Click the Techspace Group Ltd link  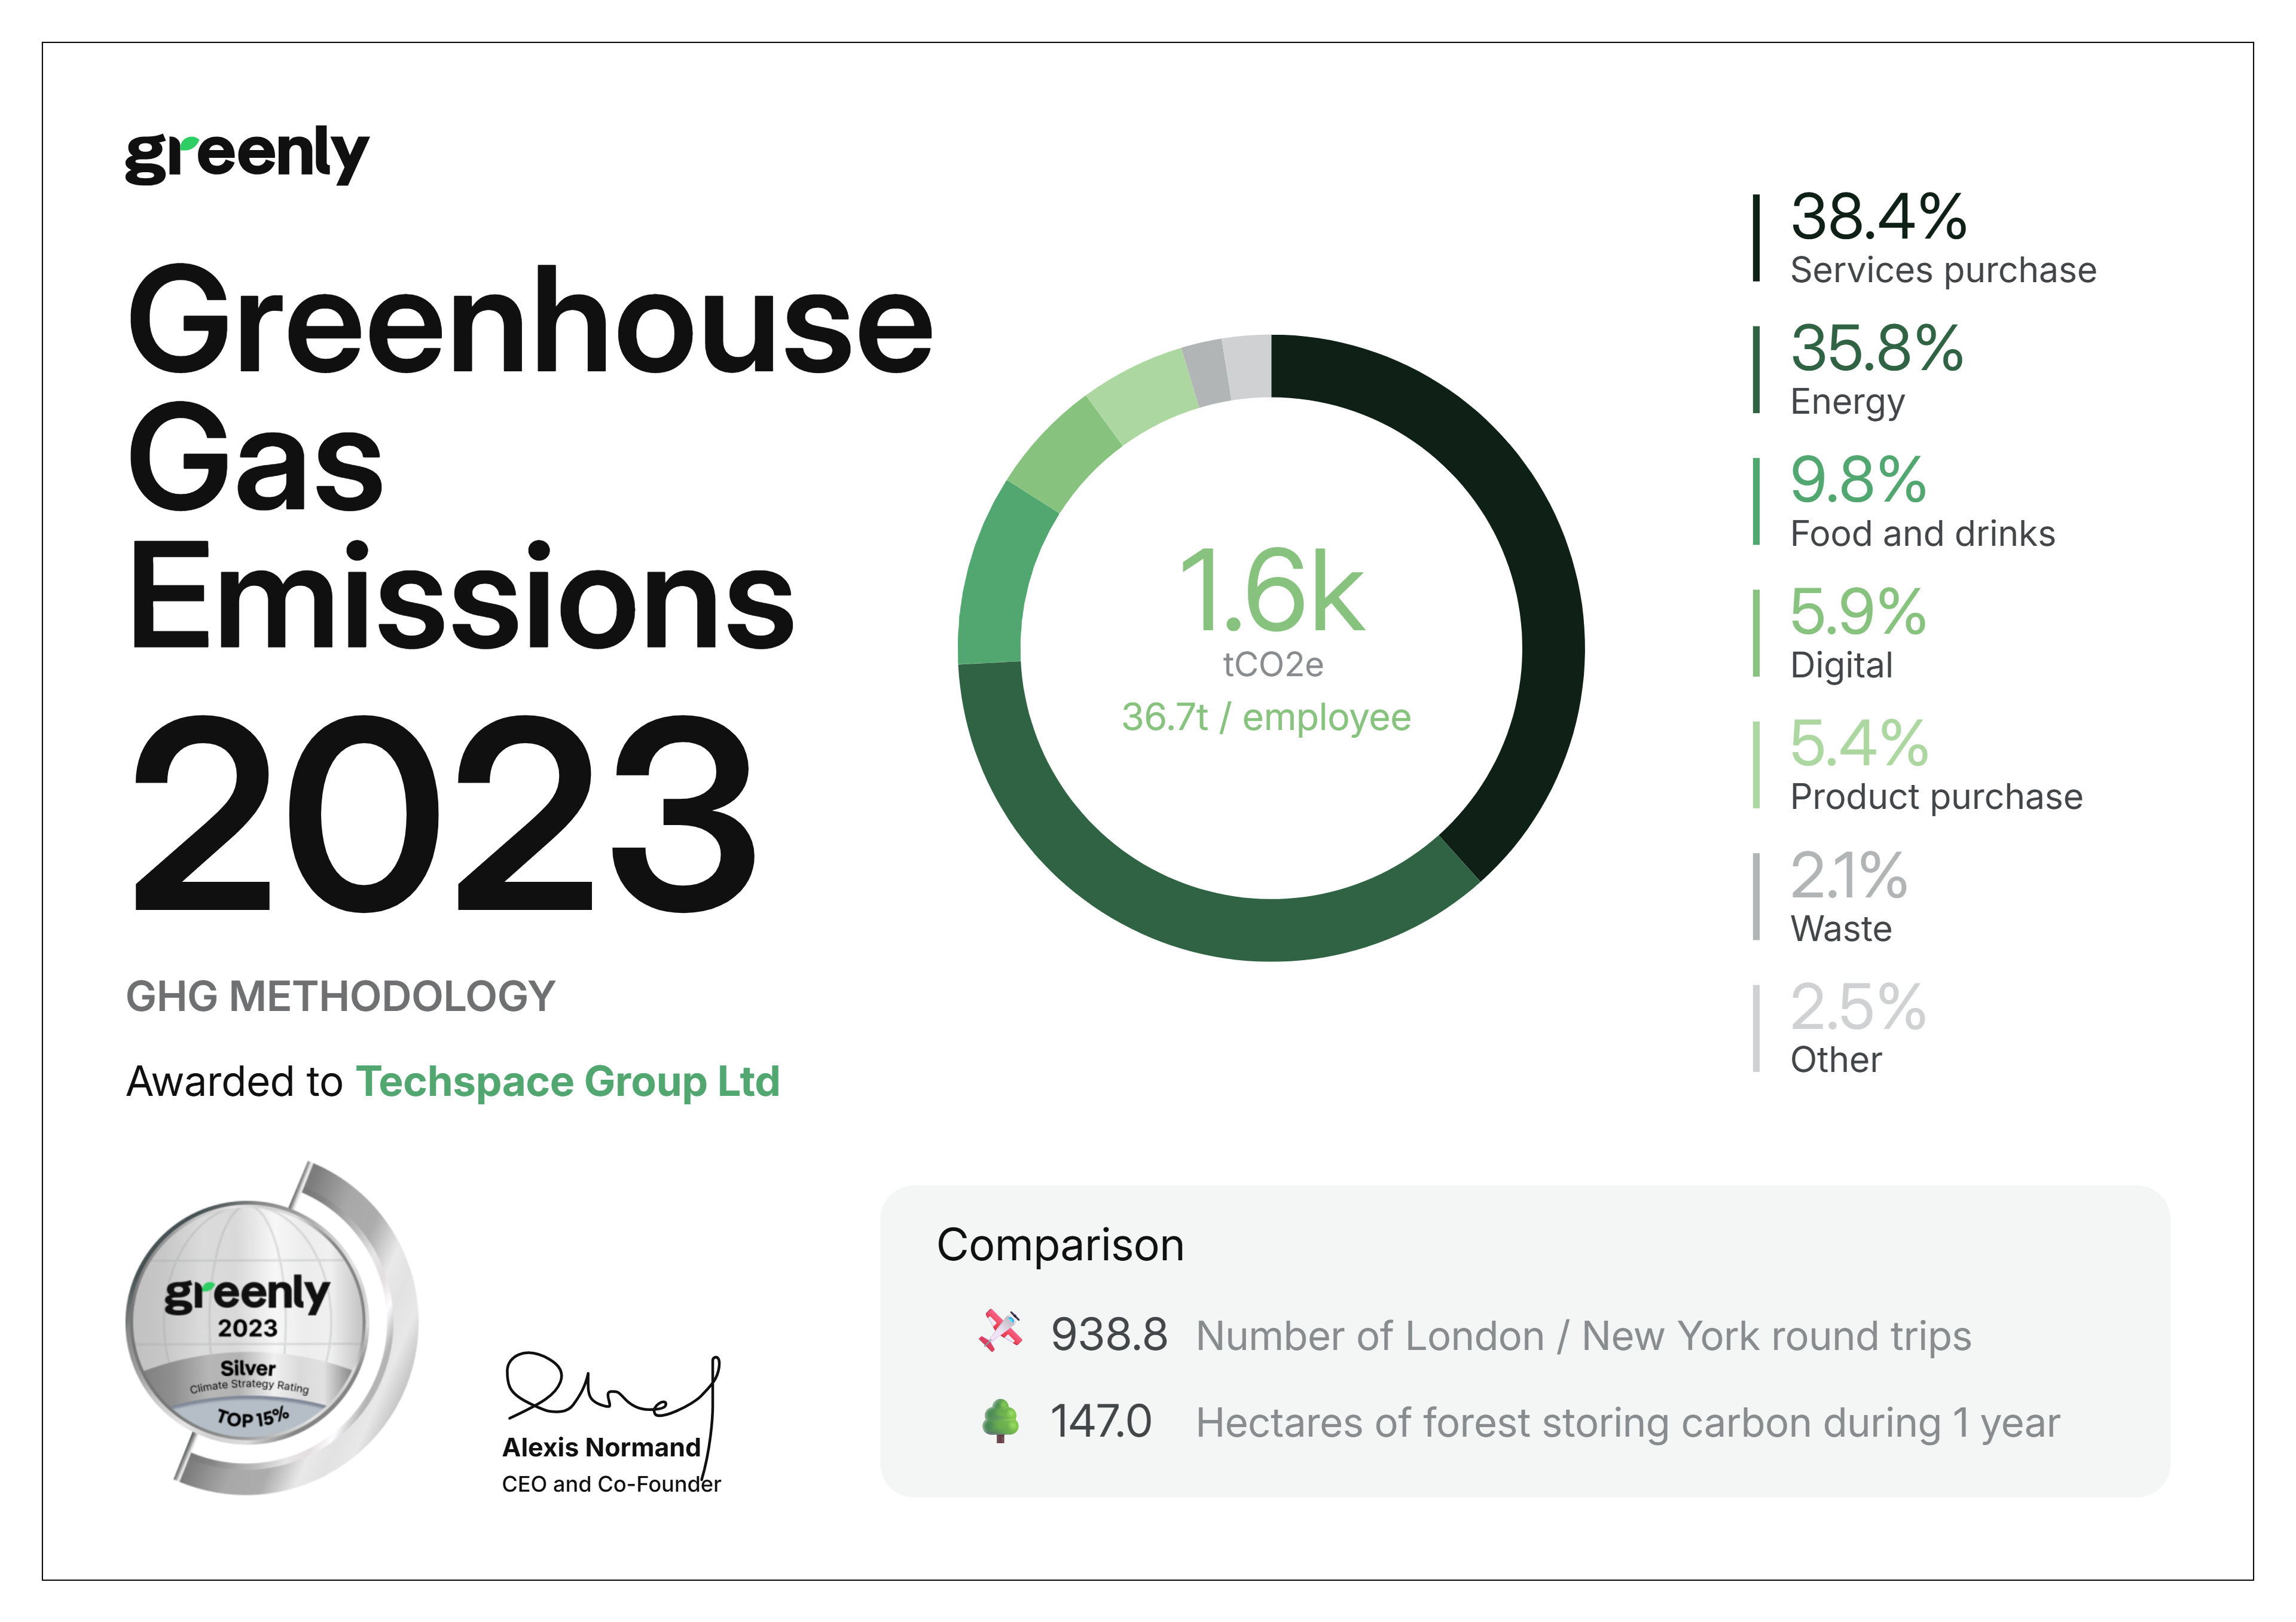pyautogui.click(x=567, y=1082)
